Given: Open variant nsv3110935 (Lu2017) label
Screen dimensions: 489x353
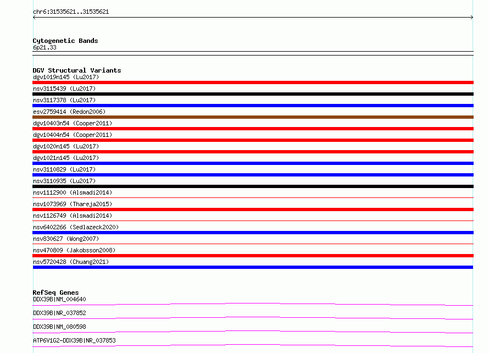Looking at the screenshot, I should (x=64, y=181).
